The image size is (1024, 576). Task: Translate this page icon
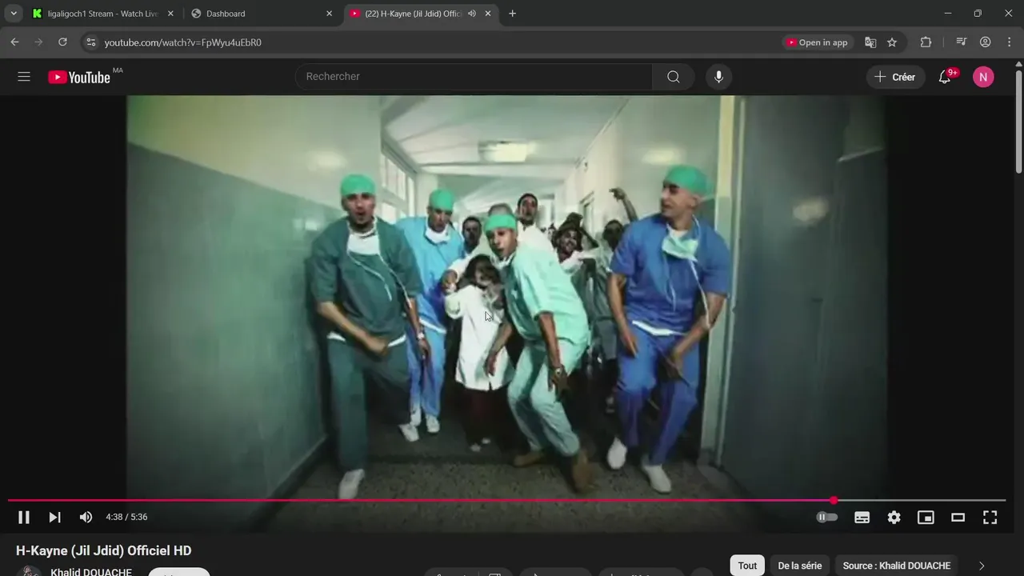click(870, 42)
